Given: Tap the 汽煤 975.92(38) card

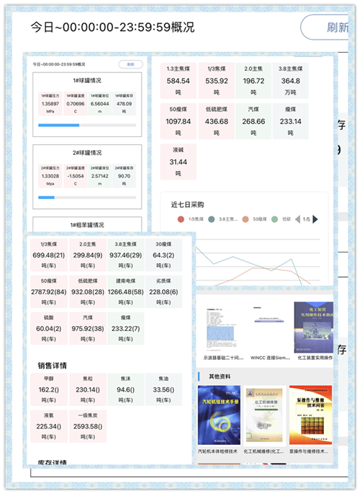Looking at the screenshot, I should [x=88, y=328].
